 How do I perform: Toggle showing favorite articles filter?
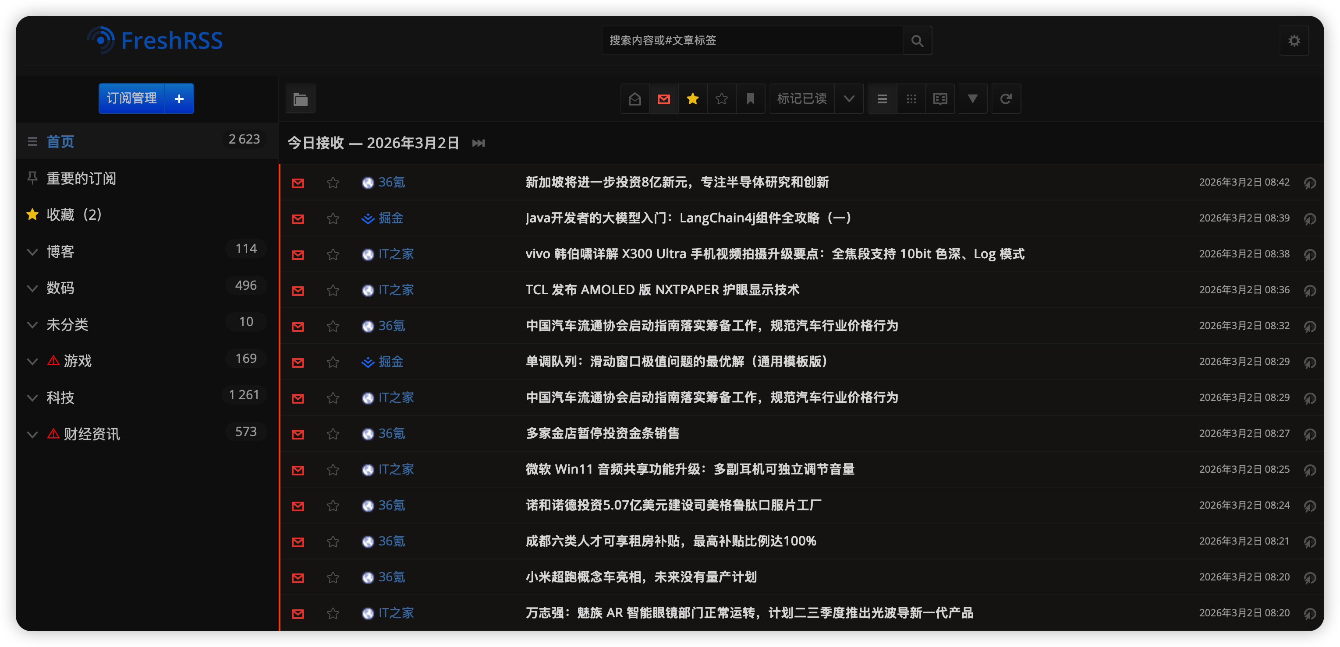tap(692, 99)
